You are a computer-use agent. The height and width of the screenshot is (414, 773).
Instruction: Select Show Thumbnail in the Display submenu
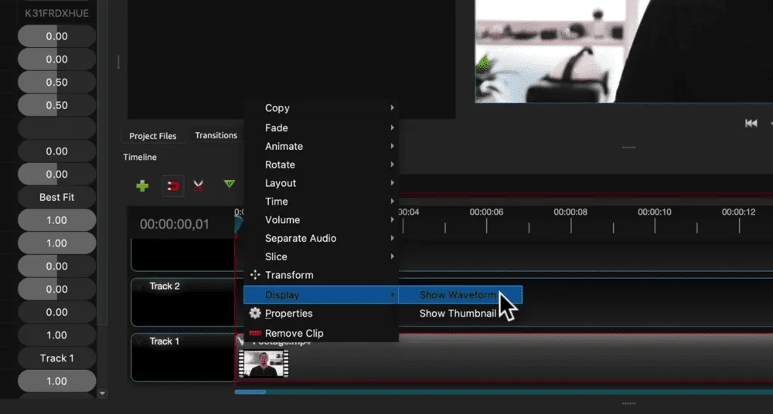[458, 314]
